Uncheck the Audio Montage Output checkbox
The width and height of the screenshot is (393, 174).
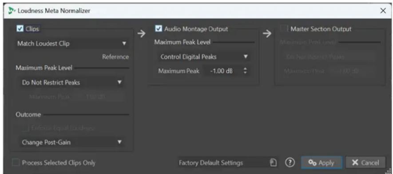click(159, 29)
